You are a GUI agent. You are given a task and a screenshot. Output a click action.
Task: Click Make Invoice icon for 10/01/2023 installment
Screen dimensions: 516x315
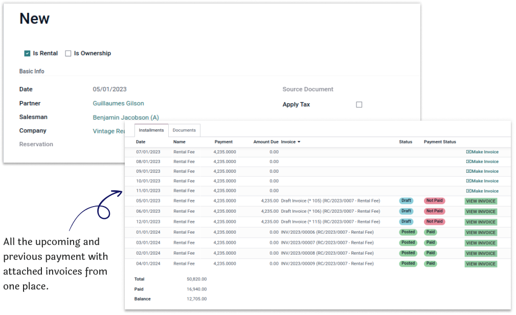[x=468, y=181]
